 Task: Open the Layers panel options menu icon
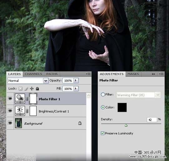[88, 74]
